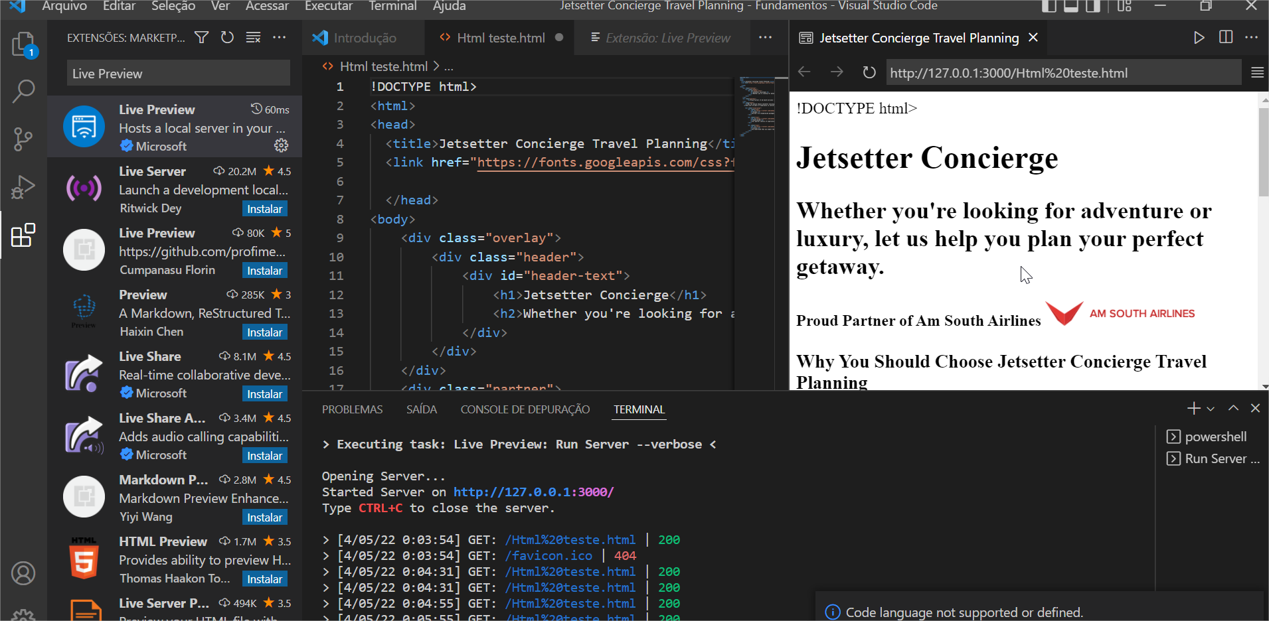Open the Executar menu

click(x=329, y=6)
